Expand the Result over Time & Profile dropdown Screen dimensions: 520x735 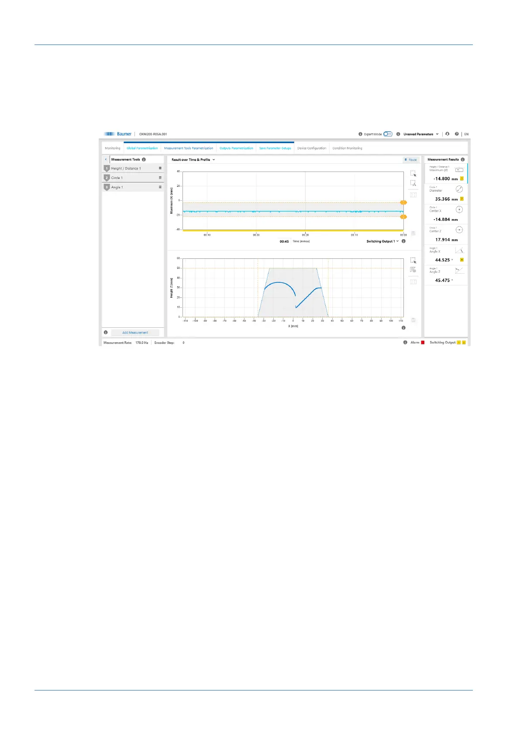point(193,160)
